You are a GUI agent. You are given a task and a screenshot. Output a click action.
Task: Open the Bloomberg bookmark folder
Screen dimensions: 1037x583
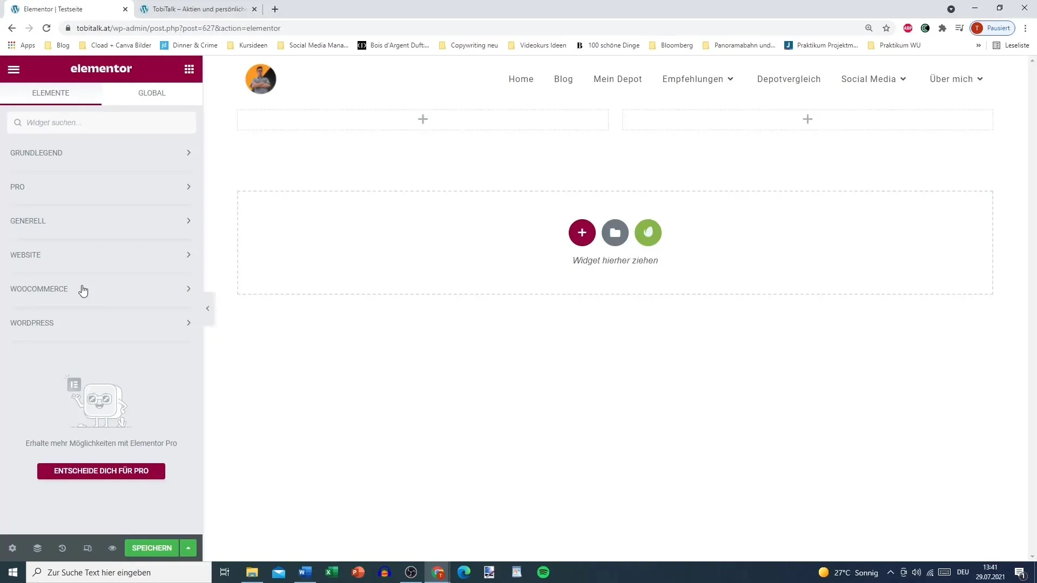coord(671,45)
